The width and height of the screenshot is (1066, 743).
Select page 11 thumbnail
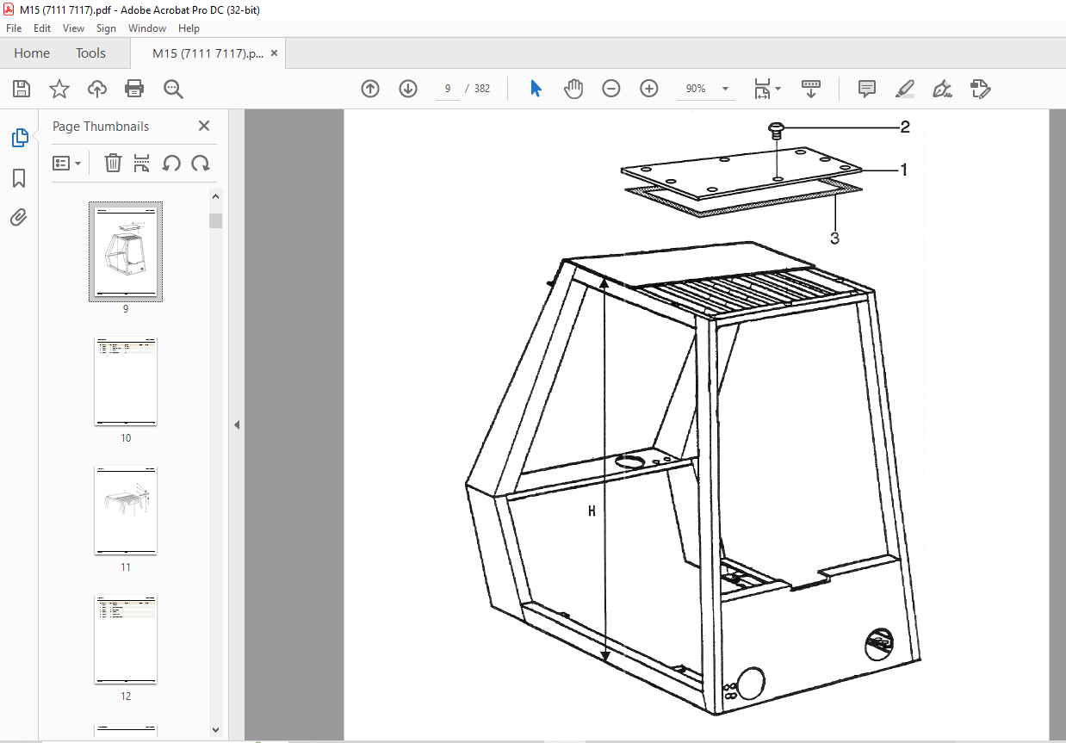(x=126, y=511)
